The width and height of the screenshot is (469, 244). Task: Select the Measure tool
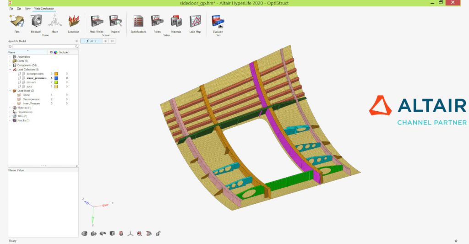[x=36, y=22]
